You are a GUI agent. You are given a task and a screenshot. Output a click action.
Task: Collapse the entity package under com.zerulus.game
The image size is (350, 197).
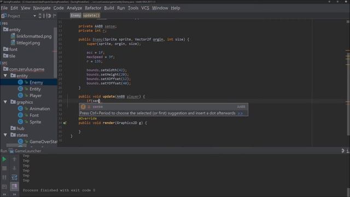coord(5,76)
